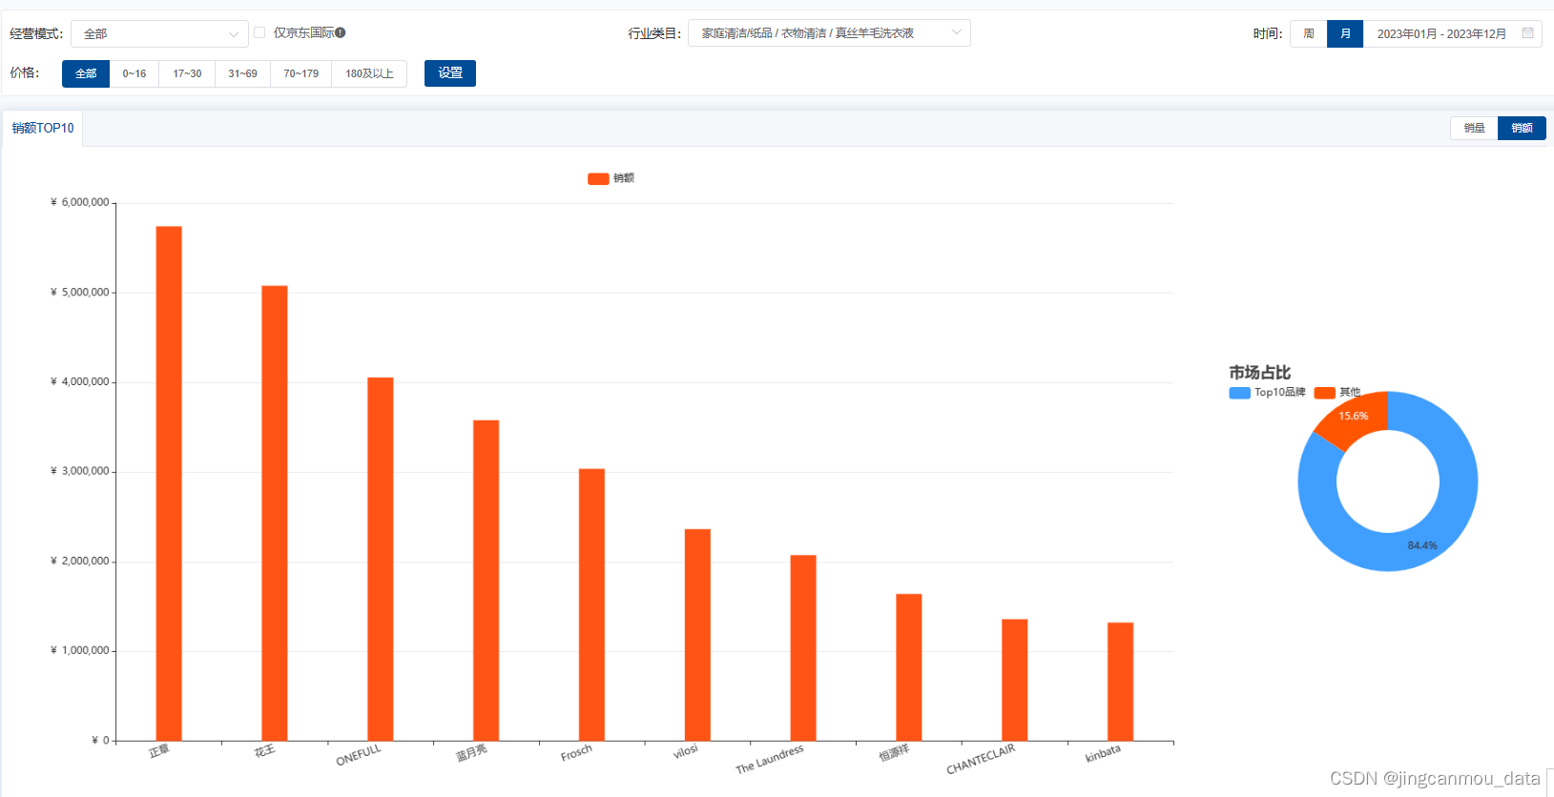Open the 经营模式 dropdown

[159, 34]
